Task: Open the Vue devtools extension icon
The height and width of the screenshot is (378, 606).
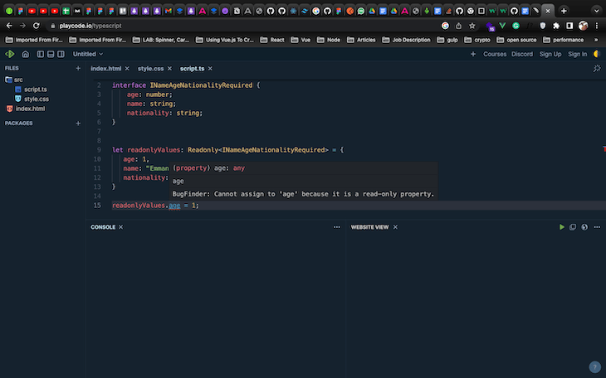Action: pyautogui.click(x=502, y=26)
